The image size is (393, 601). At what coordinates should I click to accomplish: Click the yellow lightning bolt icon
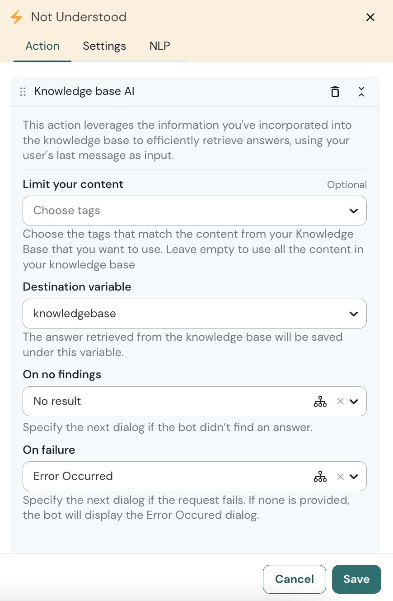pos(16,17)
